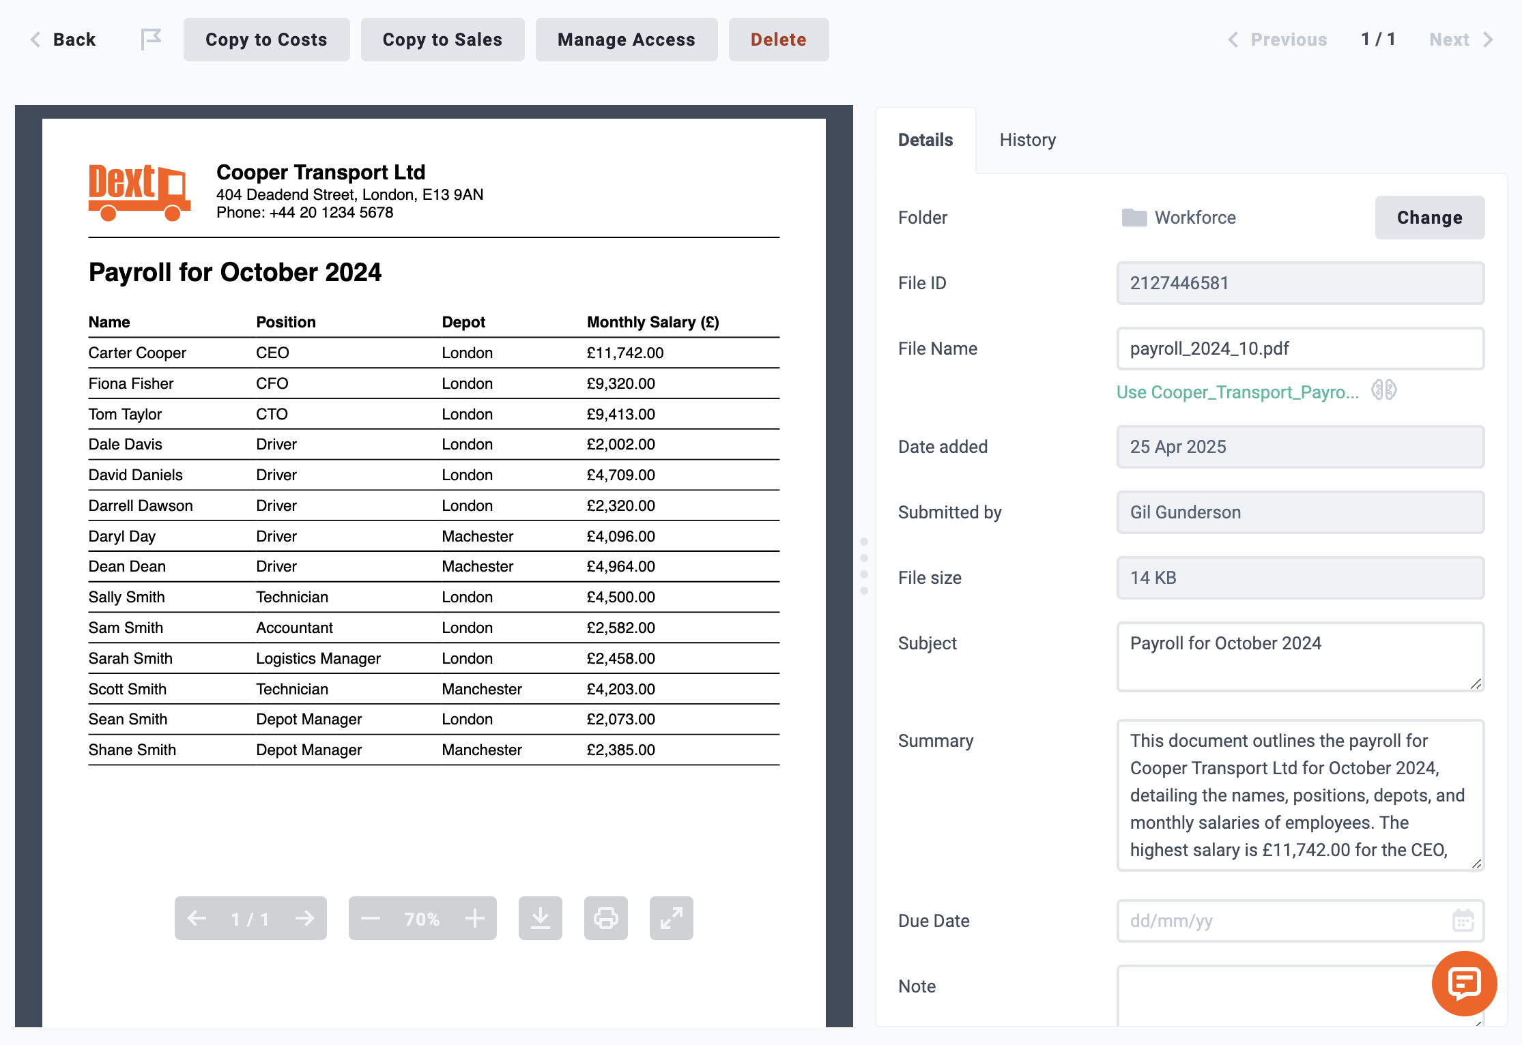Select the Details tab

925,140
